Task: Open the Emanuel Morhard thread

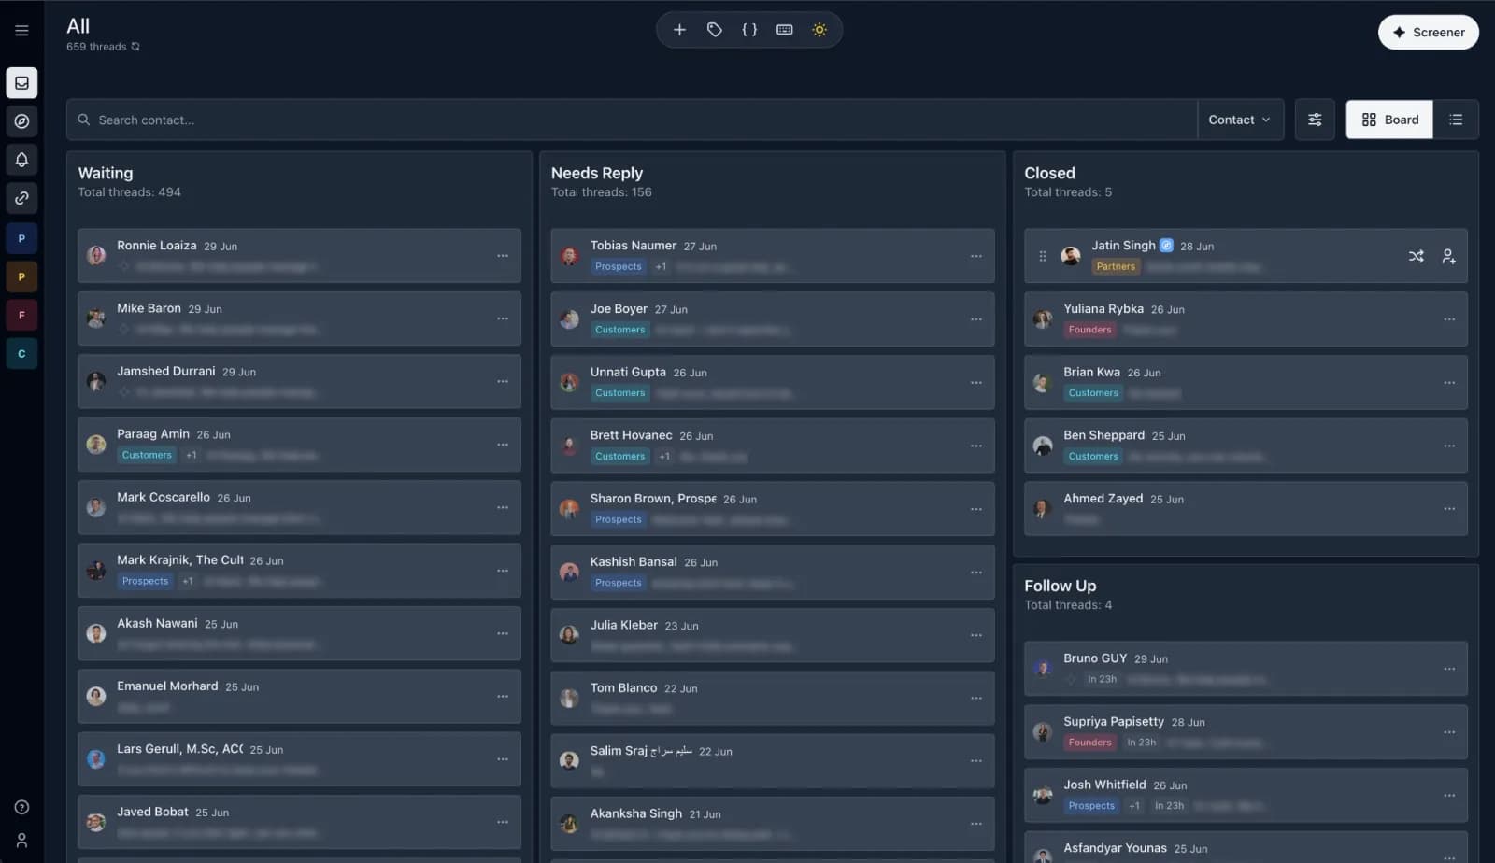Action: click(299, 696)
